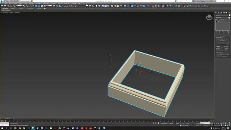
Task: Open the Customize menu
Action: [x=66, y=3]
